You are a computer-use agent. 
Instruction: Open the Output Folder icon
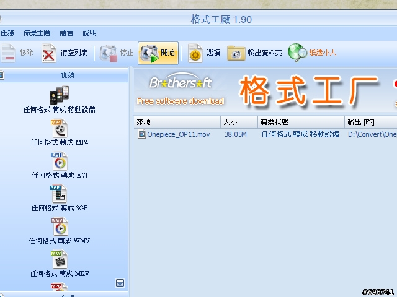(236, 53)
